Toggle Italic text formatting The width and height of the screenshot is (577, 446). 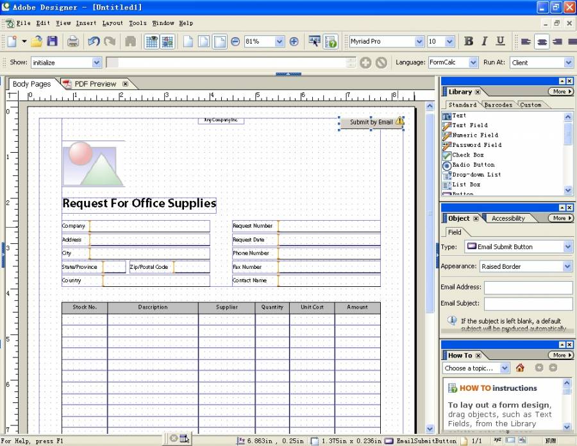[484, 42]
